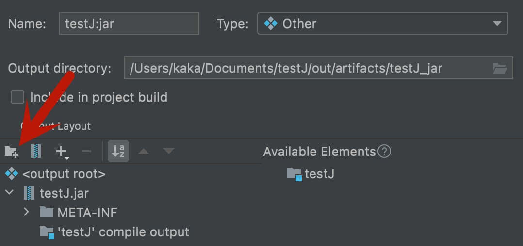Open the Type dropdown showing Other
The width and height of the screenshot is (523, 246).
point(382,24)
